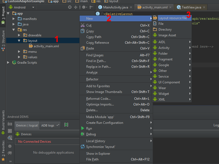Click the Layout resource file icon
Screen dimensions: 219x164
tap(155, 18)
